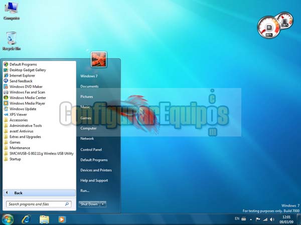This screenshot has height=225, width=301.
Task: Open Windows Media Player icon in program list
Action: click(6, 103)
